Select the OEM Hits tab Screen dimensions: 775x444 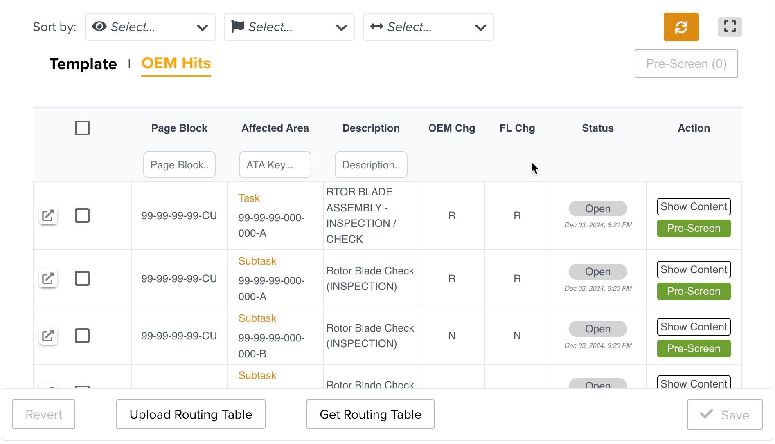point(176,63)
